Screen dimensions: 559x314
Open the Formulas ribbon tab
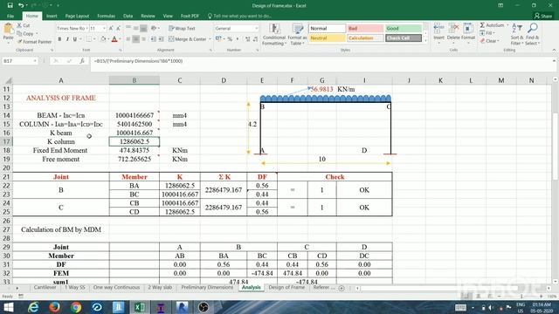(x=107, y=16)
